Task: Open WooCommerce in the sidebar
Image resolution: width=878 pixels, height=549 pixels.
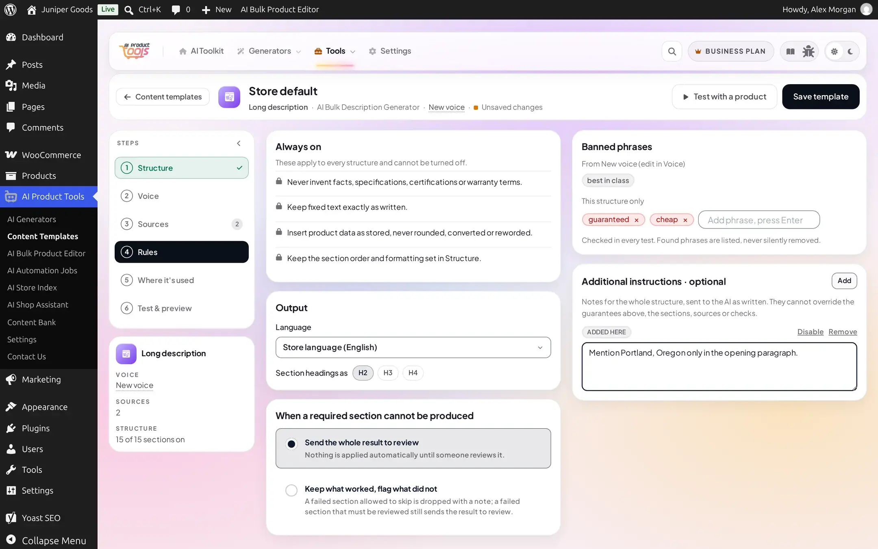Action: pyautogui.click(x=49, y=155)
